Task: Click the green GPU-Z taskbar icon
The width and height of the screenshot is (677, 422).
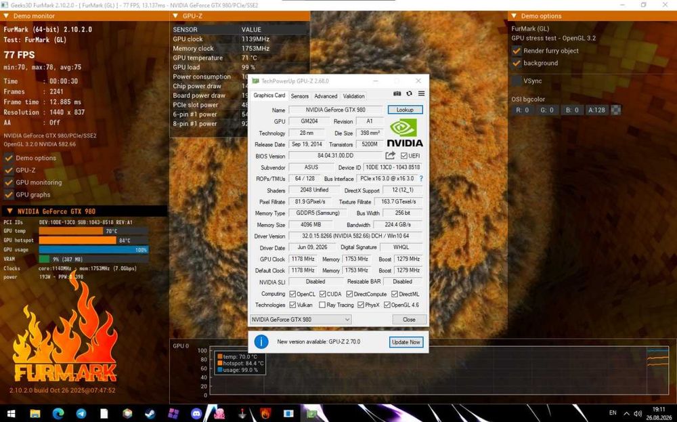Action: (x=311, y=414)
